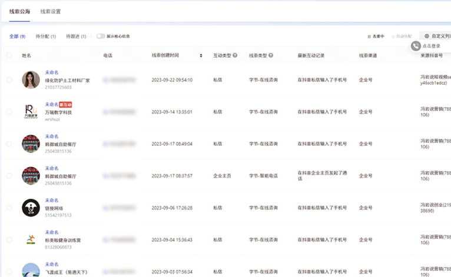
Task: Select the 待跟进 (1) filter tab
Action: (76, 36)
